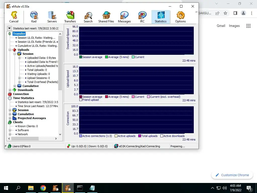257x193 pixels.
Task: Open the Chrome share page icon
Action: pyautogui.click(x=217, y=13)
